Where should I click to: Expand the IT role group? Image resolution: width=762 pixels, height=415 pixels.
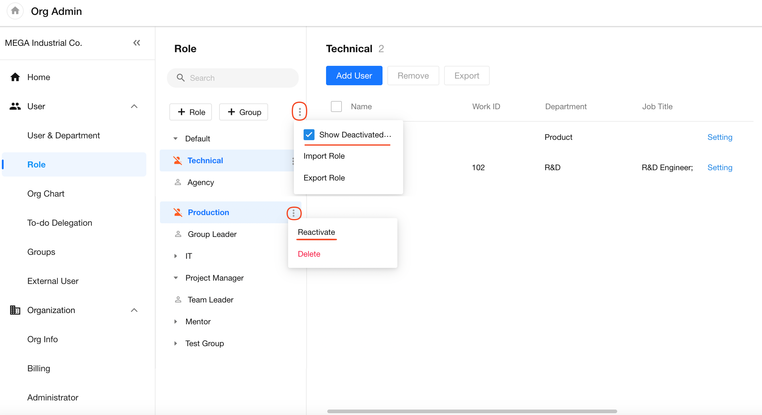point(175,256)
